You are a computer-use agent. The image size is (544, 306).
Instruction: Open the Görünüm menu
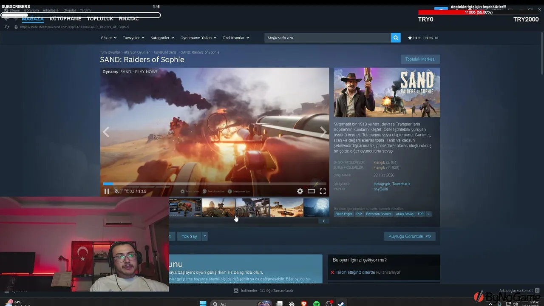31,10
